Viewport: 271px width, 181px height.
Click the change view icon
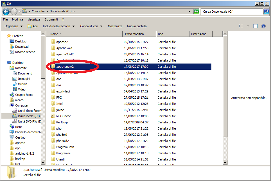tap(241, 26)
